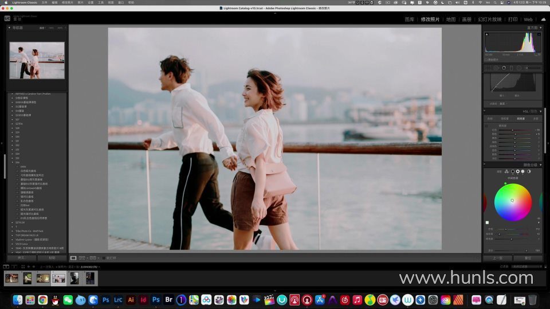The image size is (550, 309).
Task: Hide the filmstrip using the bottom edge arrow
Action: pos(275,291)
